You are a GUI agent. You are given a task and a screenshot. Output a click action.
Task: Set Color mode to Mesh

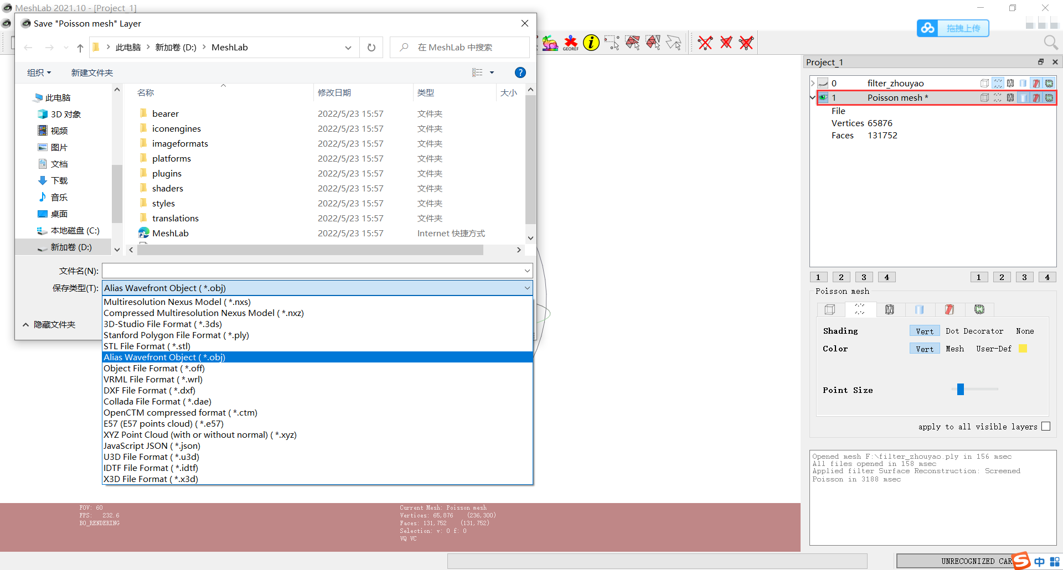click(955, 349)
